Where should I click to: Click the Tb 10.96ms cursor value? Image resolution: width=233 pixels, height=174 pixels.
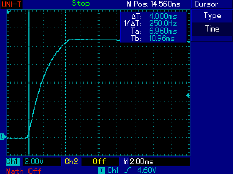click(x=153, y=38)
